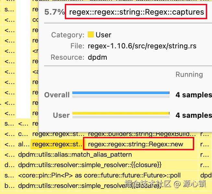This screenshot has width=212, height=194.
Task: Click the blue Overall samples bar
Action: (121, 93)
